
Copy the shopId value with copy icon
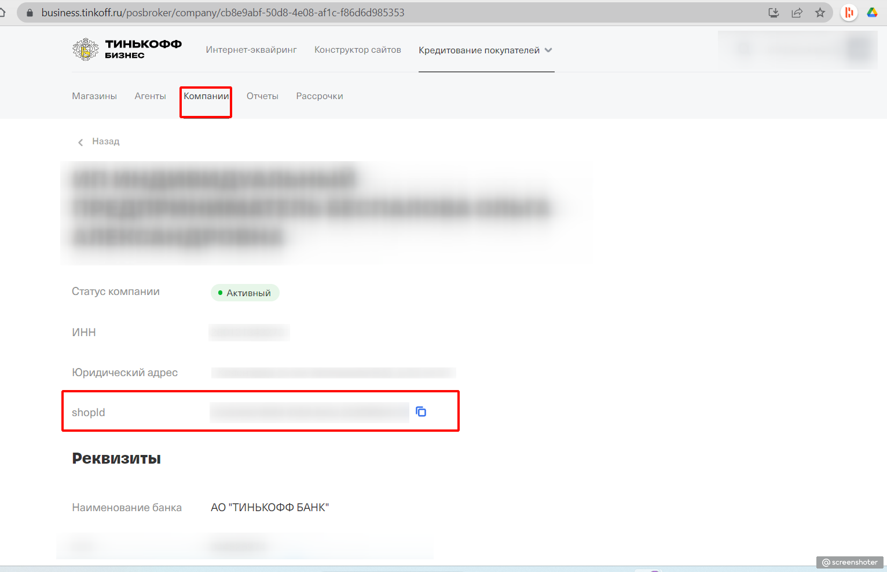tap(421, 411)
